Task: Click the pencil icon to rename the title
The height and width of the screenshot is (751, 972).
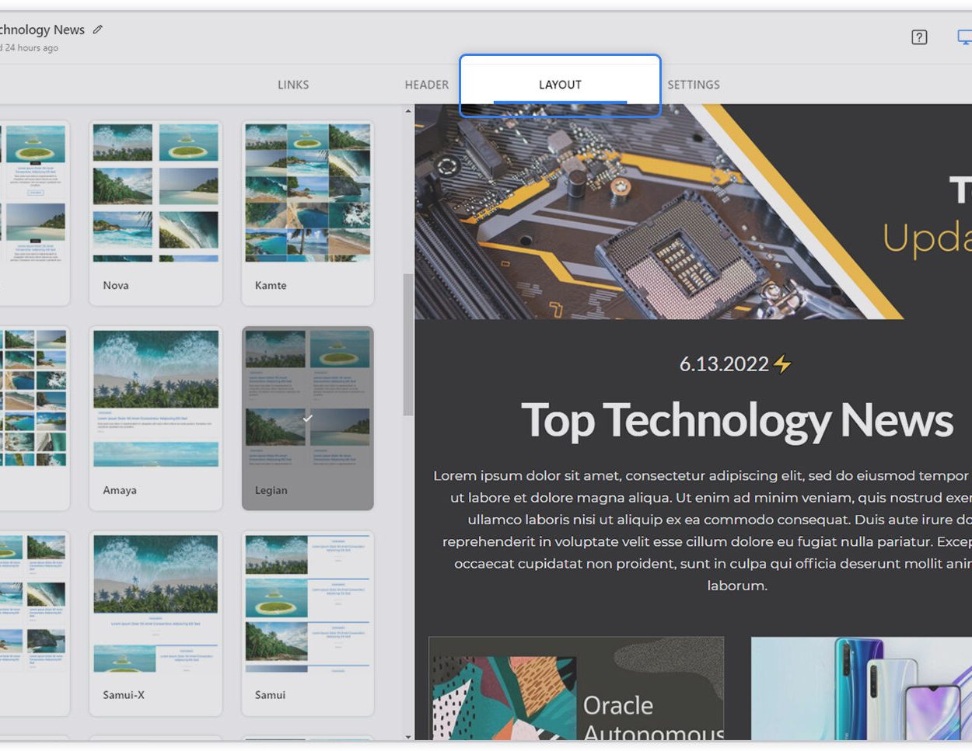Action: (x=97, y=30)
